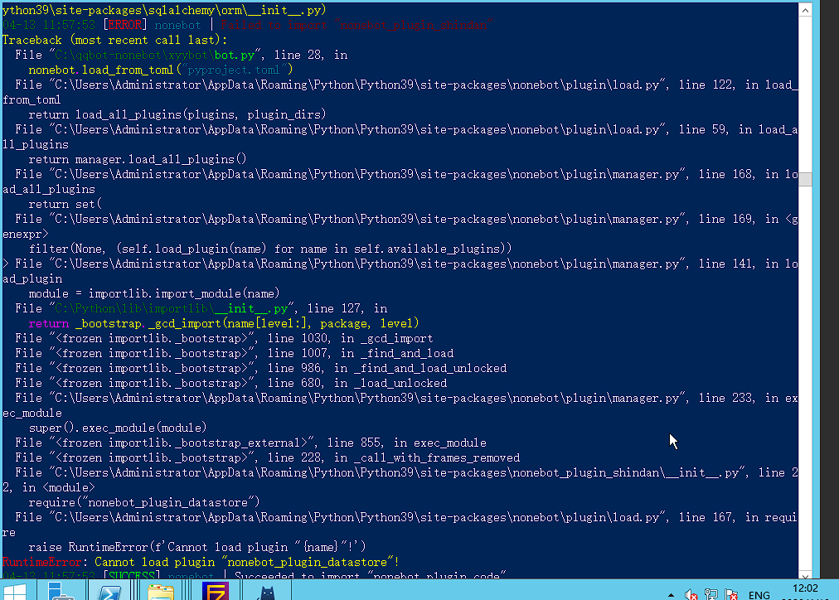Viewport: 839px width, 600px height.
Task: Click the "raise RuntimeError" line
Action: click(197, 547)
